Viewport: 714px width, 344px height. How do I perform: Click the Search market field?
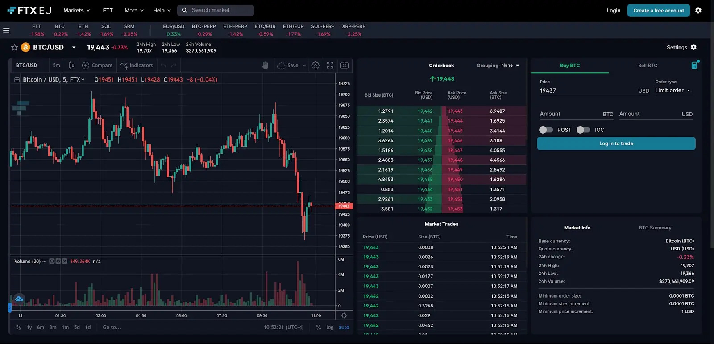(x=216, y=10)
